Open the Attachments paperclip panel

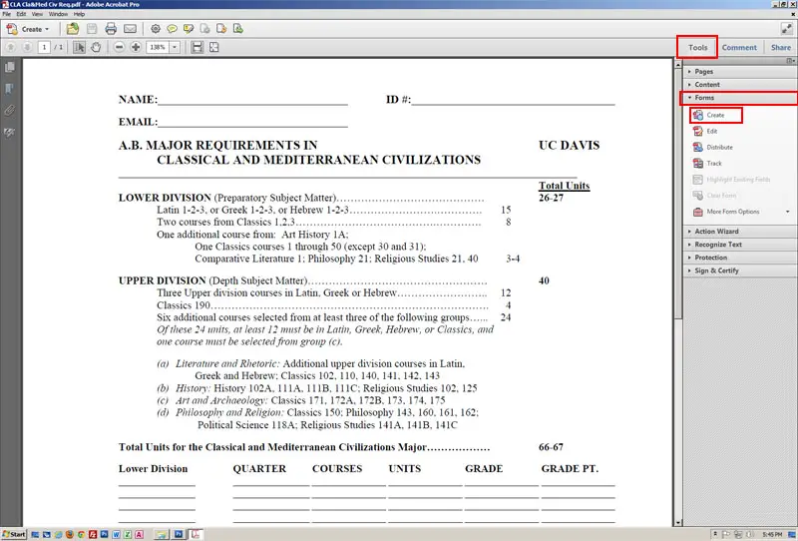click(10, 110)
